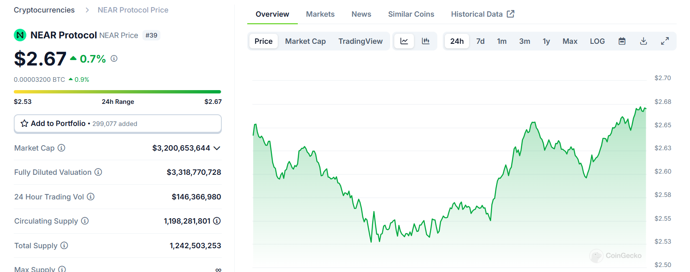The height and width of the screenshot is (272, 690).
Task: Select the Max time range
Action: coord(570,41)
